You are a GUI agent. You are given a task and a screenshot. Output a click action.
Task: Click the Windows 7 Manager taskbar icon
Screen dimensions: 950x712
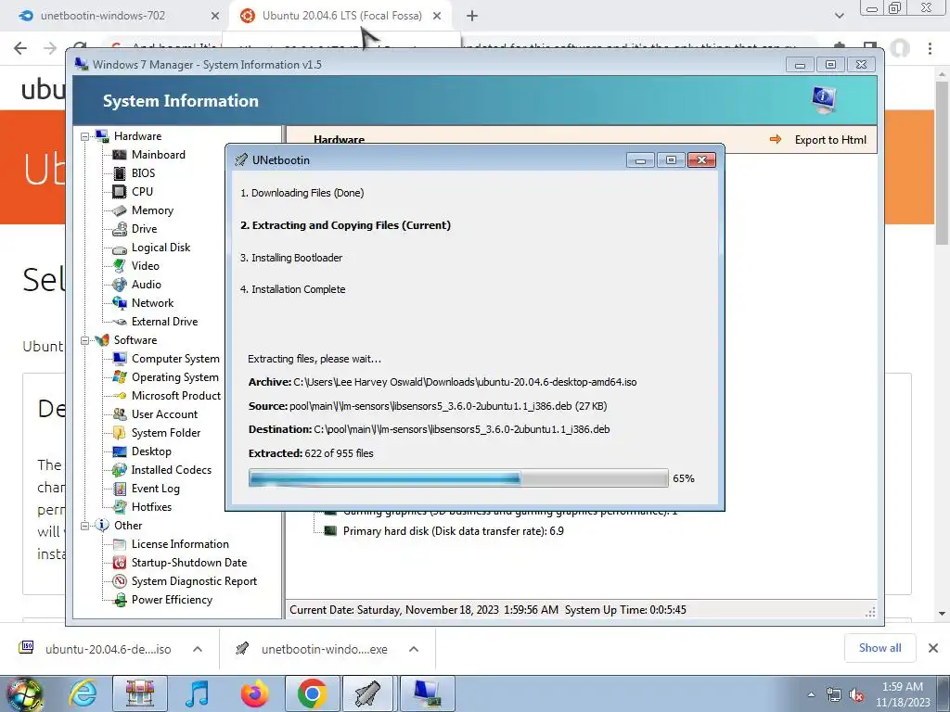pos(426,693)
